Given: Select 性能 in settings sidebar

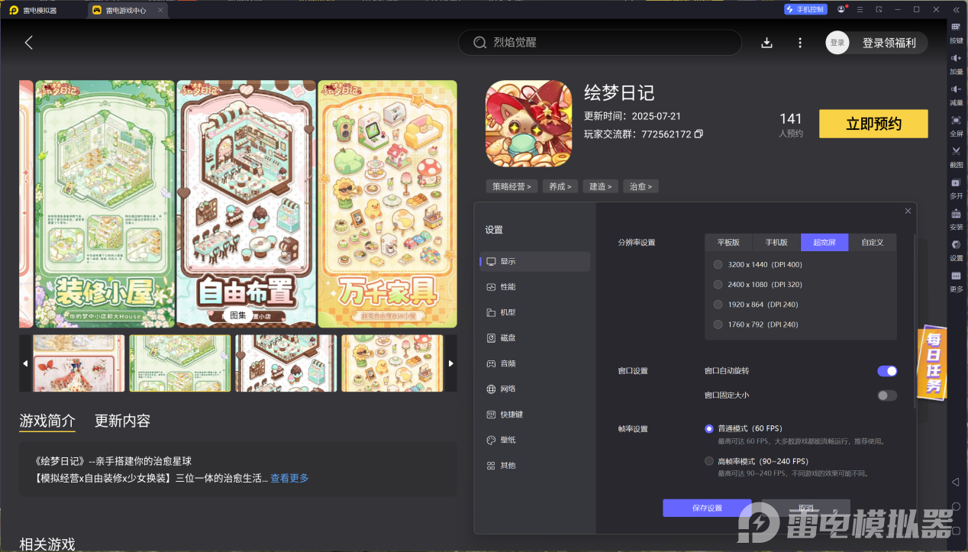Looking at the screenshot, I should point(534,287).
